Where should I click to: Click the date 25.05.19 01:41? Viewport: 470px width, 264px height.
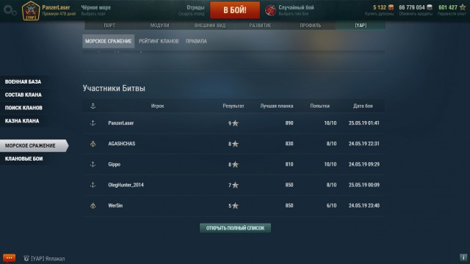(364, 123)
